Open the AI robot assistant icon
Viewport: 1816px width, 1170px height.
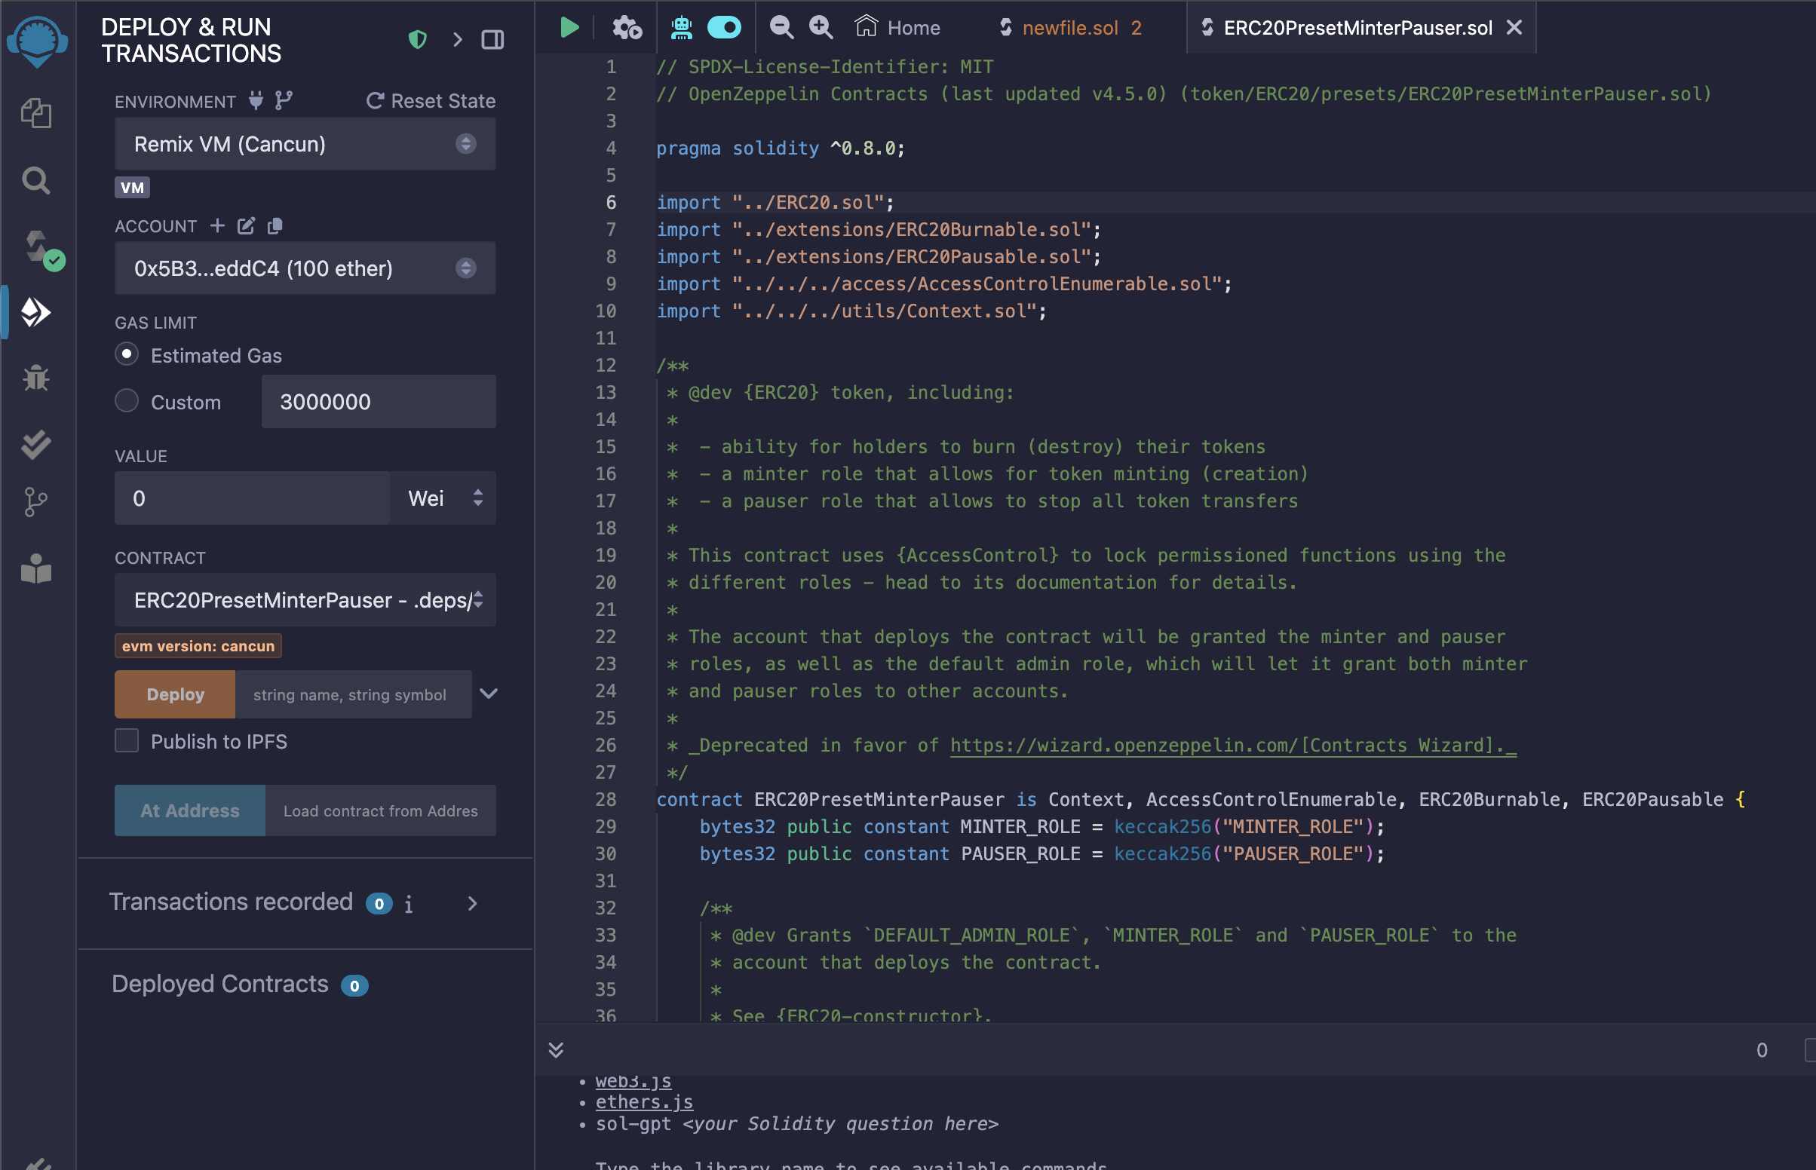point(681,28)
